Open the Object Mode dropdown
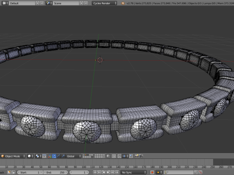The height and width of the screenshot is (175, 234). 13,156
